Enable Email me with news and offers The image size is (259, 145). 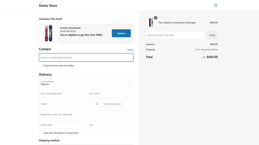coord(40,65)
